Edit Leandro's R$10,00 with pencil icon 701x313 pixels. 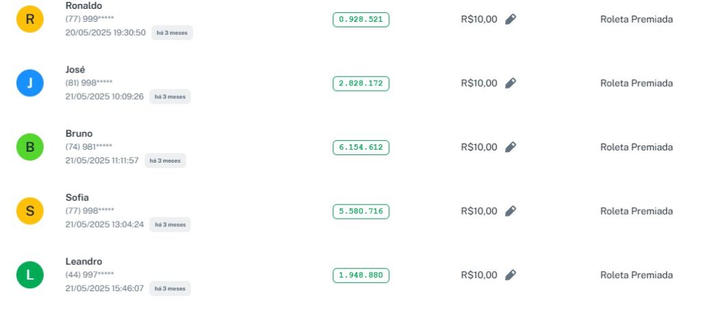coord(510,275)
